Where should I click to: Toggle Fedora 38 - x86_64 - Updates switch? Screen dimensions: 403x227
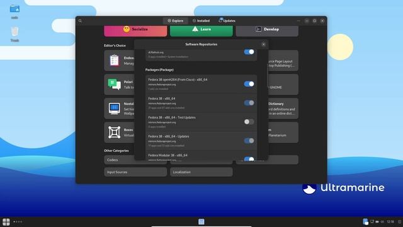tap(249, 141)
